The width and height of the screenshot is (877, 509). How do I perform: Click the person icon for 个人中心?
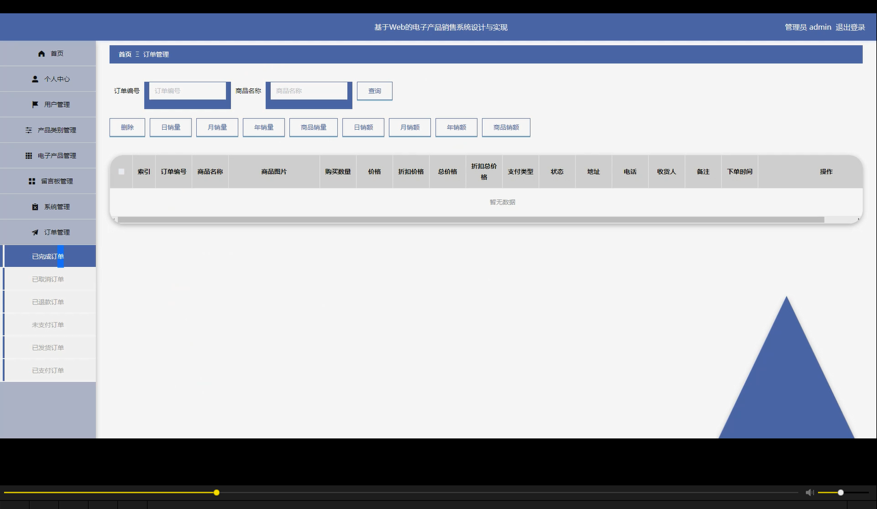click(x=35, y=79)
